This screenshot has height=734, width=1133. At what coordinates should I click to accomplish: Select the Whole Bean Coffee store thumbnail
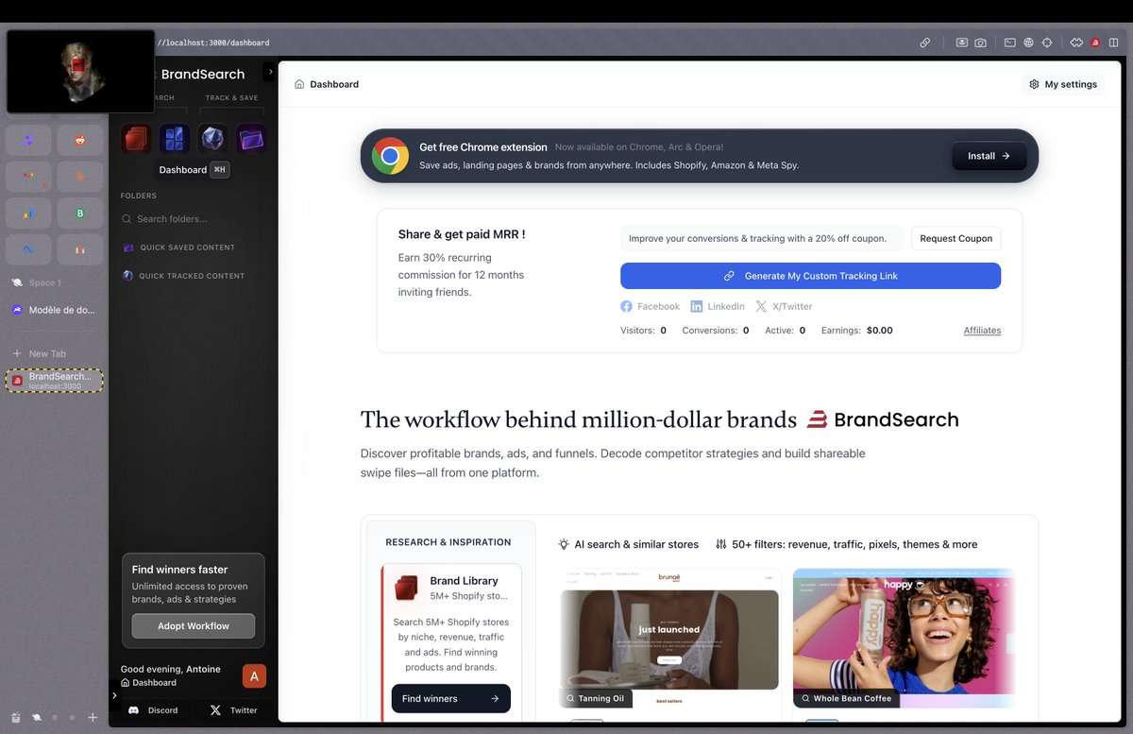point(904,638)
